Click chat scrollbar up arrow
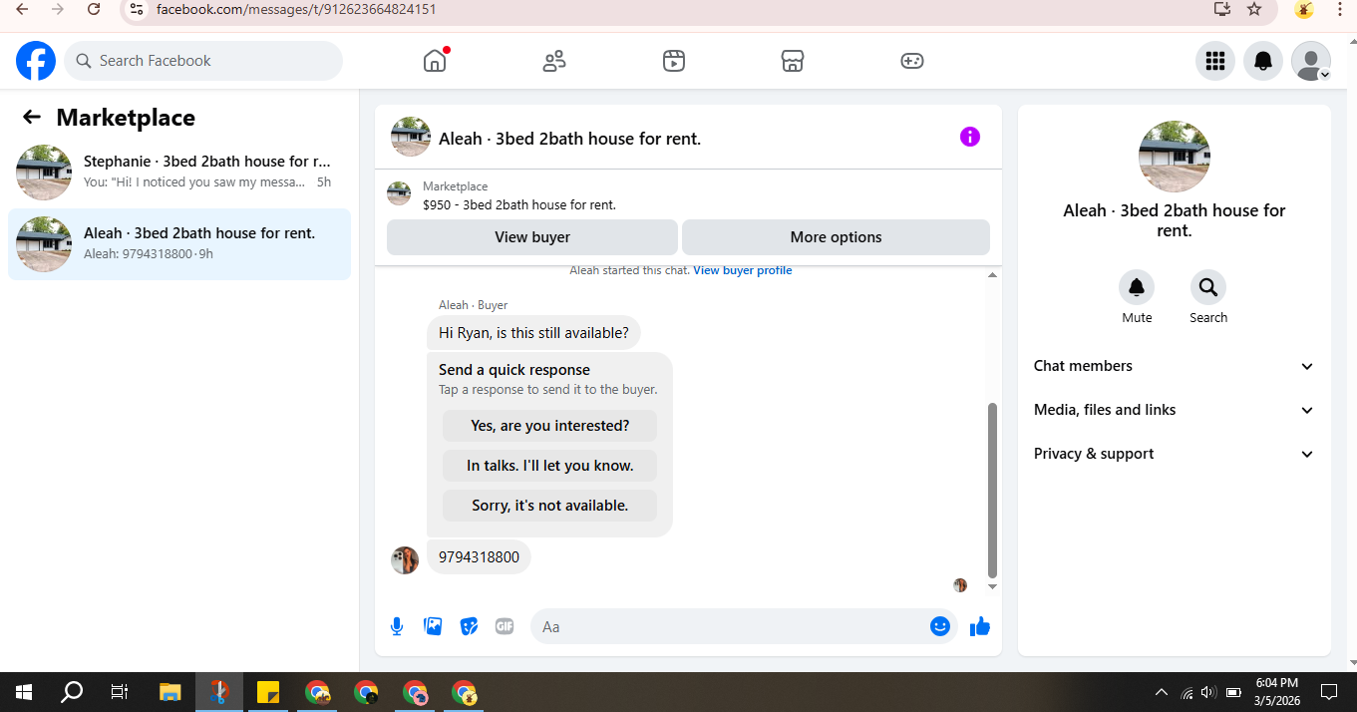The height and width of the screenshot is (712, 1357). click(992, 274)
